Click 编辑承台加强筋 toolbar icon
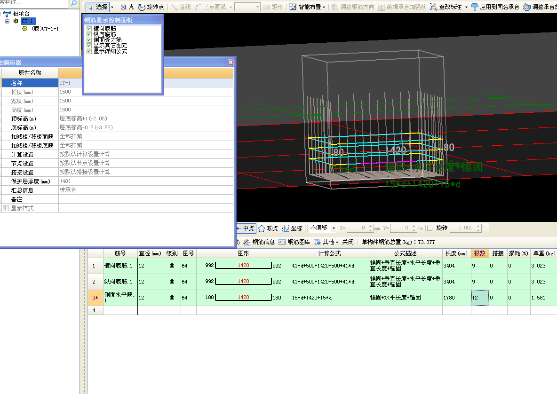Screen dimensions: 557x394 coord(382,7)
